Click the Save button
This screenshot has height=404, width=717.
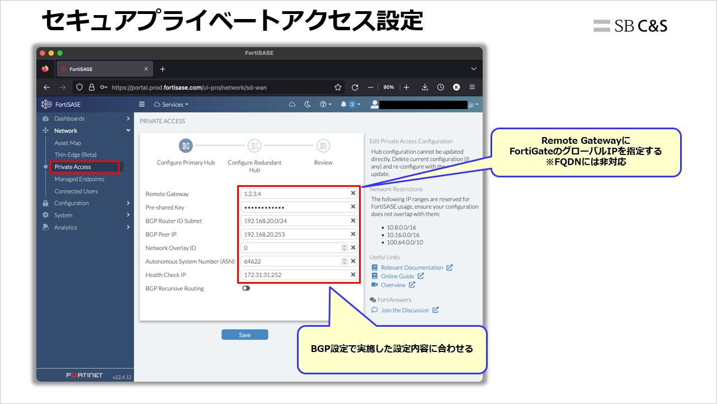[245, 335]
